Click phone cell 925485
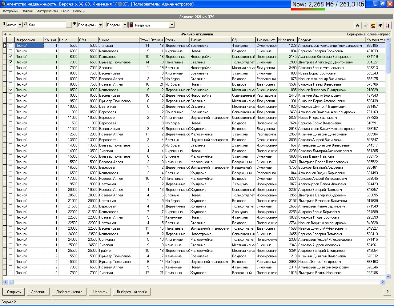 click(x=376, y=46)
